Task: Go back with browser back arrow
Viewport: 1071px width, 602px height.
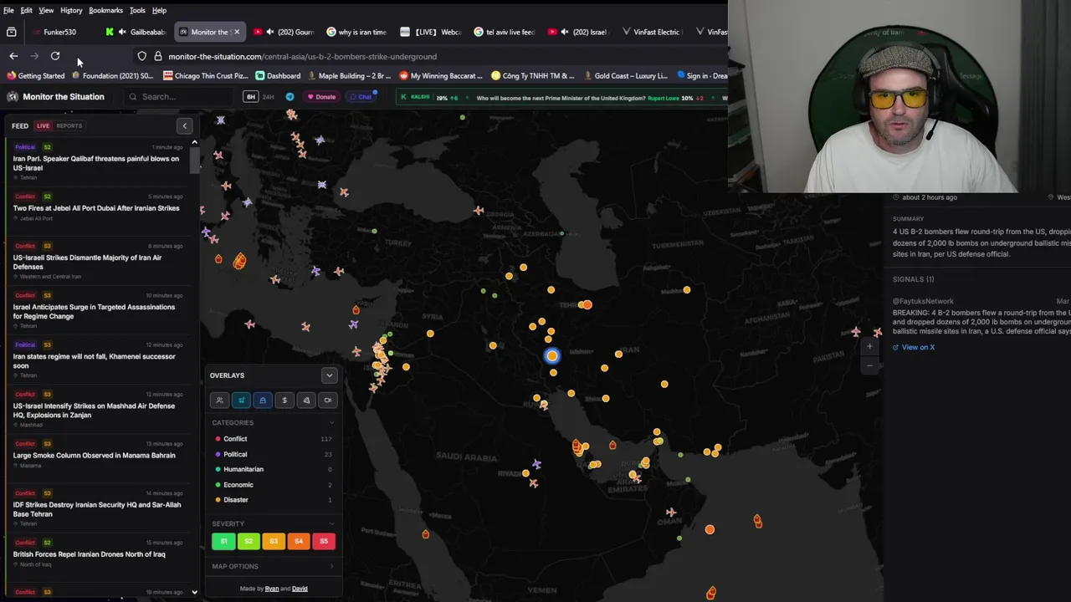Action: pyautogui.click(x=13, y=56)
